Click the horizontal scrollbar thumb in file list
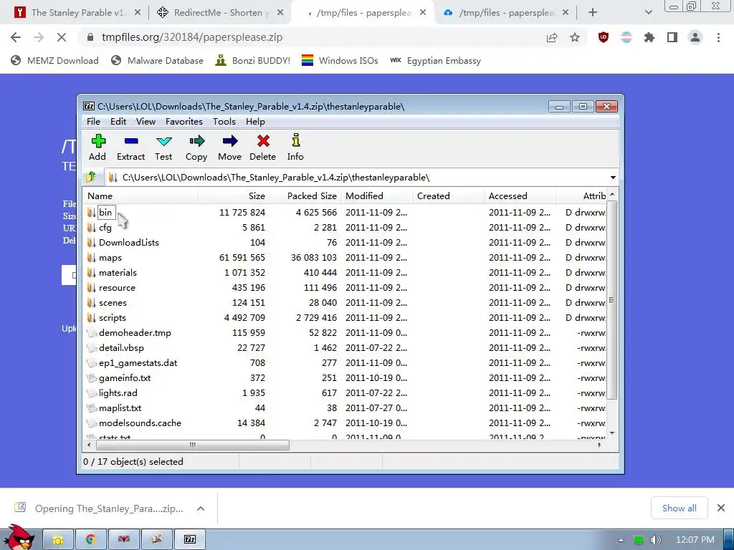Image resolution: width=734 pixels, height=550 pixels. (192, 445)
